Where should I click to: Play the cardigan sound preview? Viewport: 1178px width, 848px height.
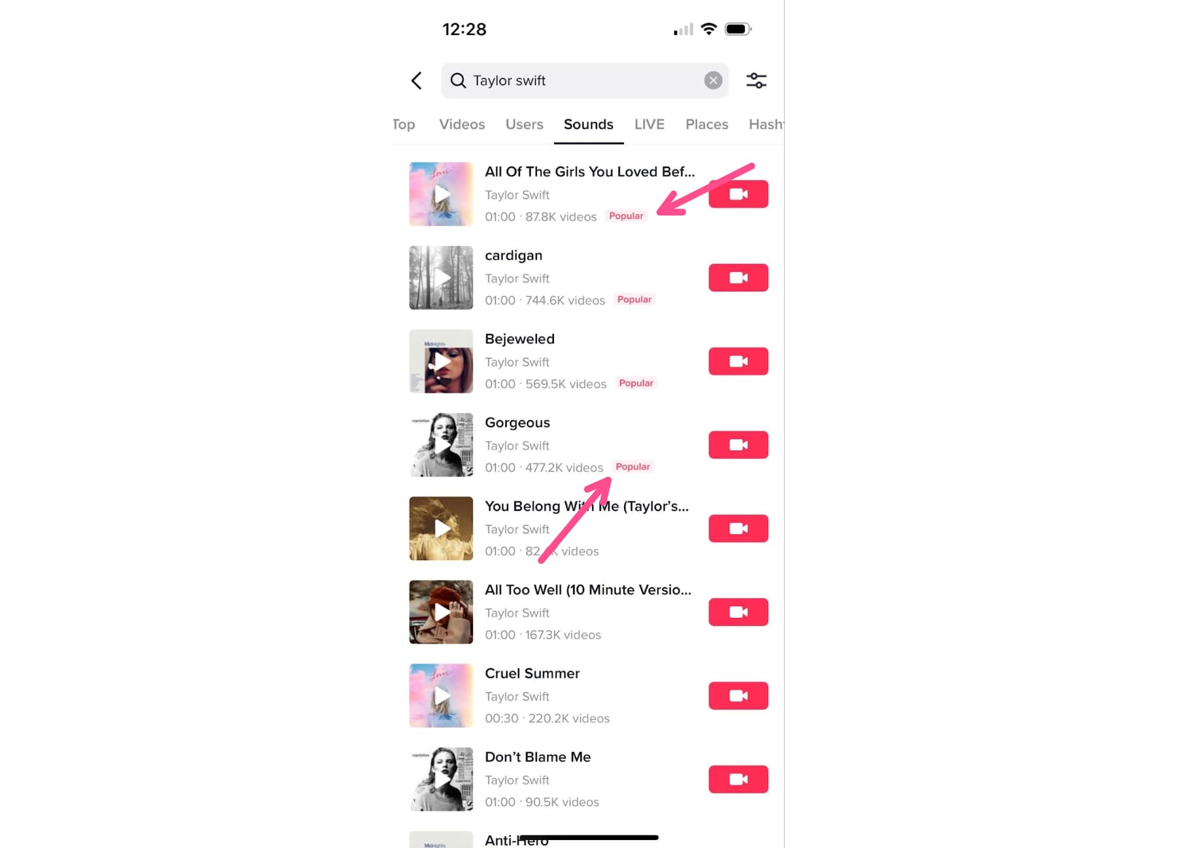(x=441, y=278)
